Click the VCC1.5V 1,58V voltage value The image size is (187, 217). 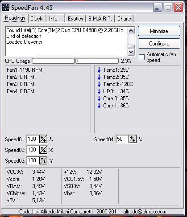96,179
